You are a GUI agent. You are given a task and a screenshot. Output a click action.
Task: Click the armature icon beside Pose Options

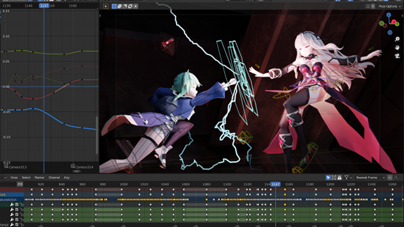(x=368, y=6)
